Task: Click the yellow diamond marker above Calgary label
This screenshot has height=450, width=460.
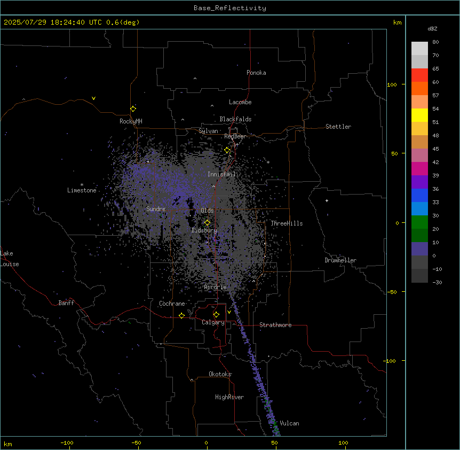Action: click(x=216, y=315)
